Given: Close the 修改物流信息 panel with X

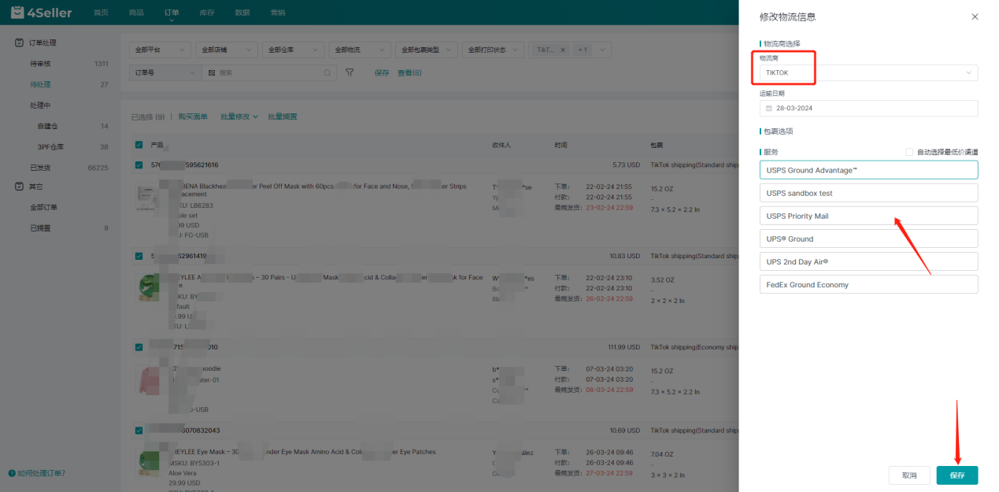Looking at the screenshot, I should tap(975, 17).
